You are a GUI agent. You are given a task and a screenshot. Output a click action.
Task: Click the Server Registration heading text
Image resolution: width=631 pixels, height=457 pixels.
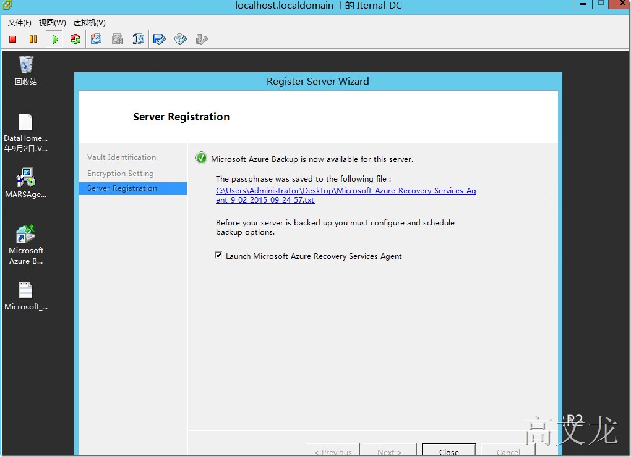pyautogui.click(x=181, y=117)
